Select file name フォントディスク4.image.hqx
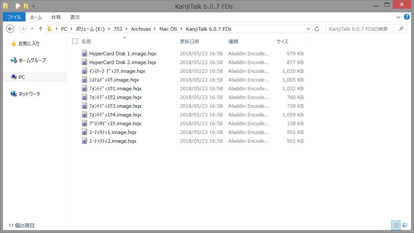This screenshot has height=233, width=414. tap(115, 115)
